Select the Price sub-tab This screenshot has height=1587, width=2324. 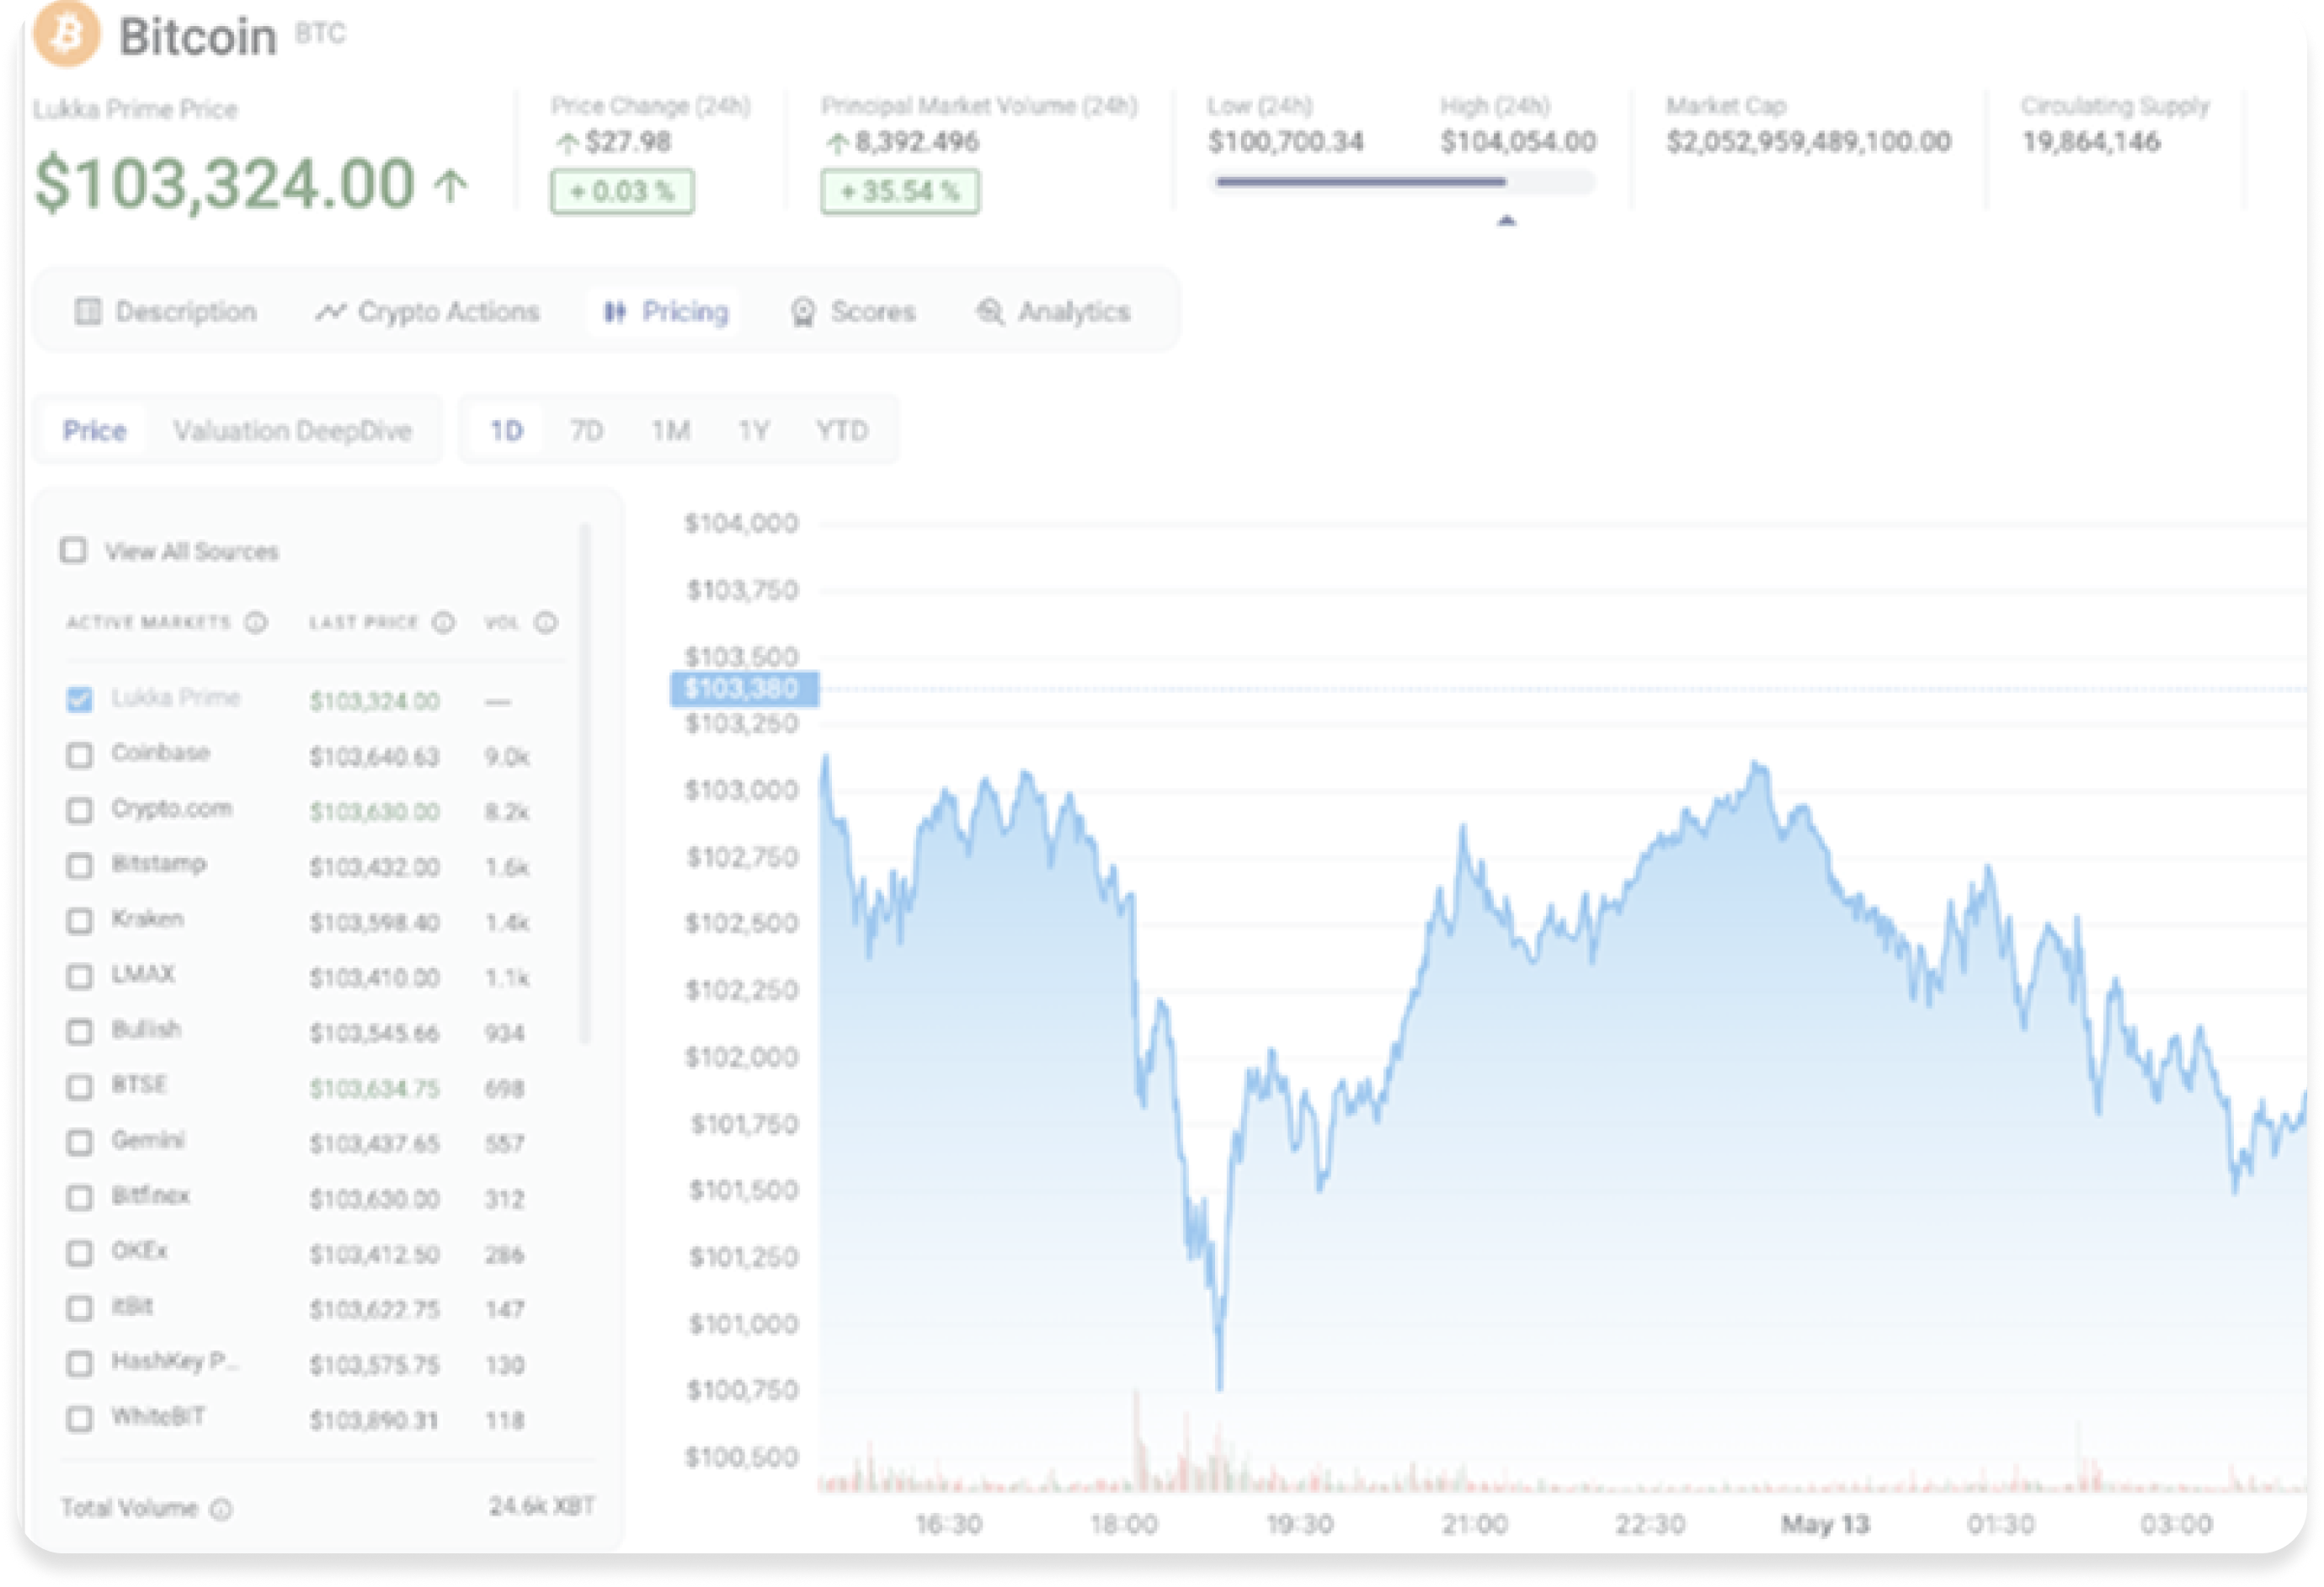click(x=95, y=431)
